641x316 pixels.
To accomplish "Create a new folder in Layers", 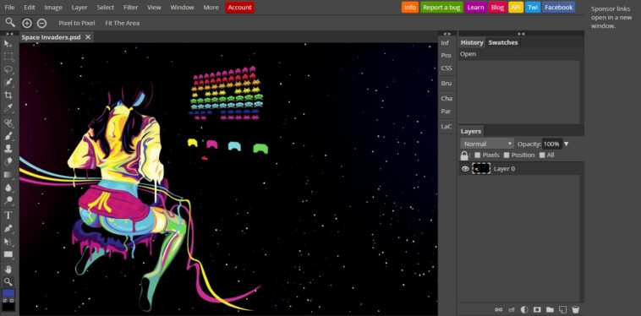I will click(550, 309).
